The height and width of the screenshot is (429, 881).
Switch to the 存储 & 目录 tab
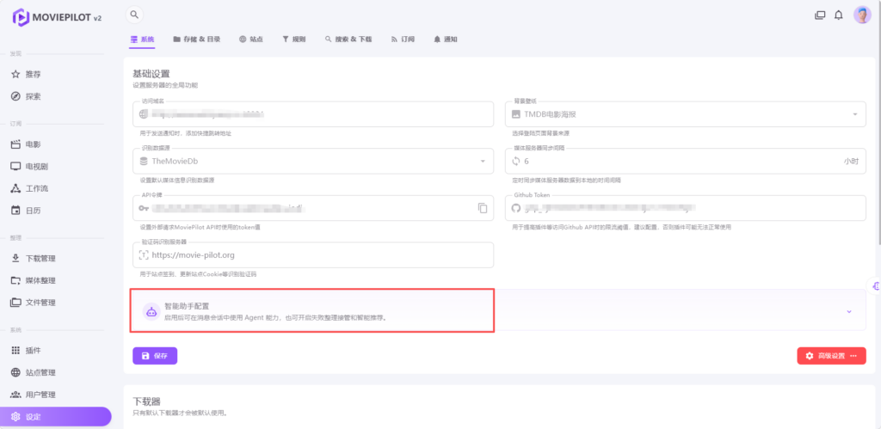pos(197,40)
